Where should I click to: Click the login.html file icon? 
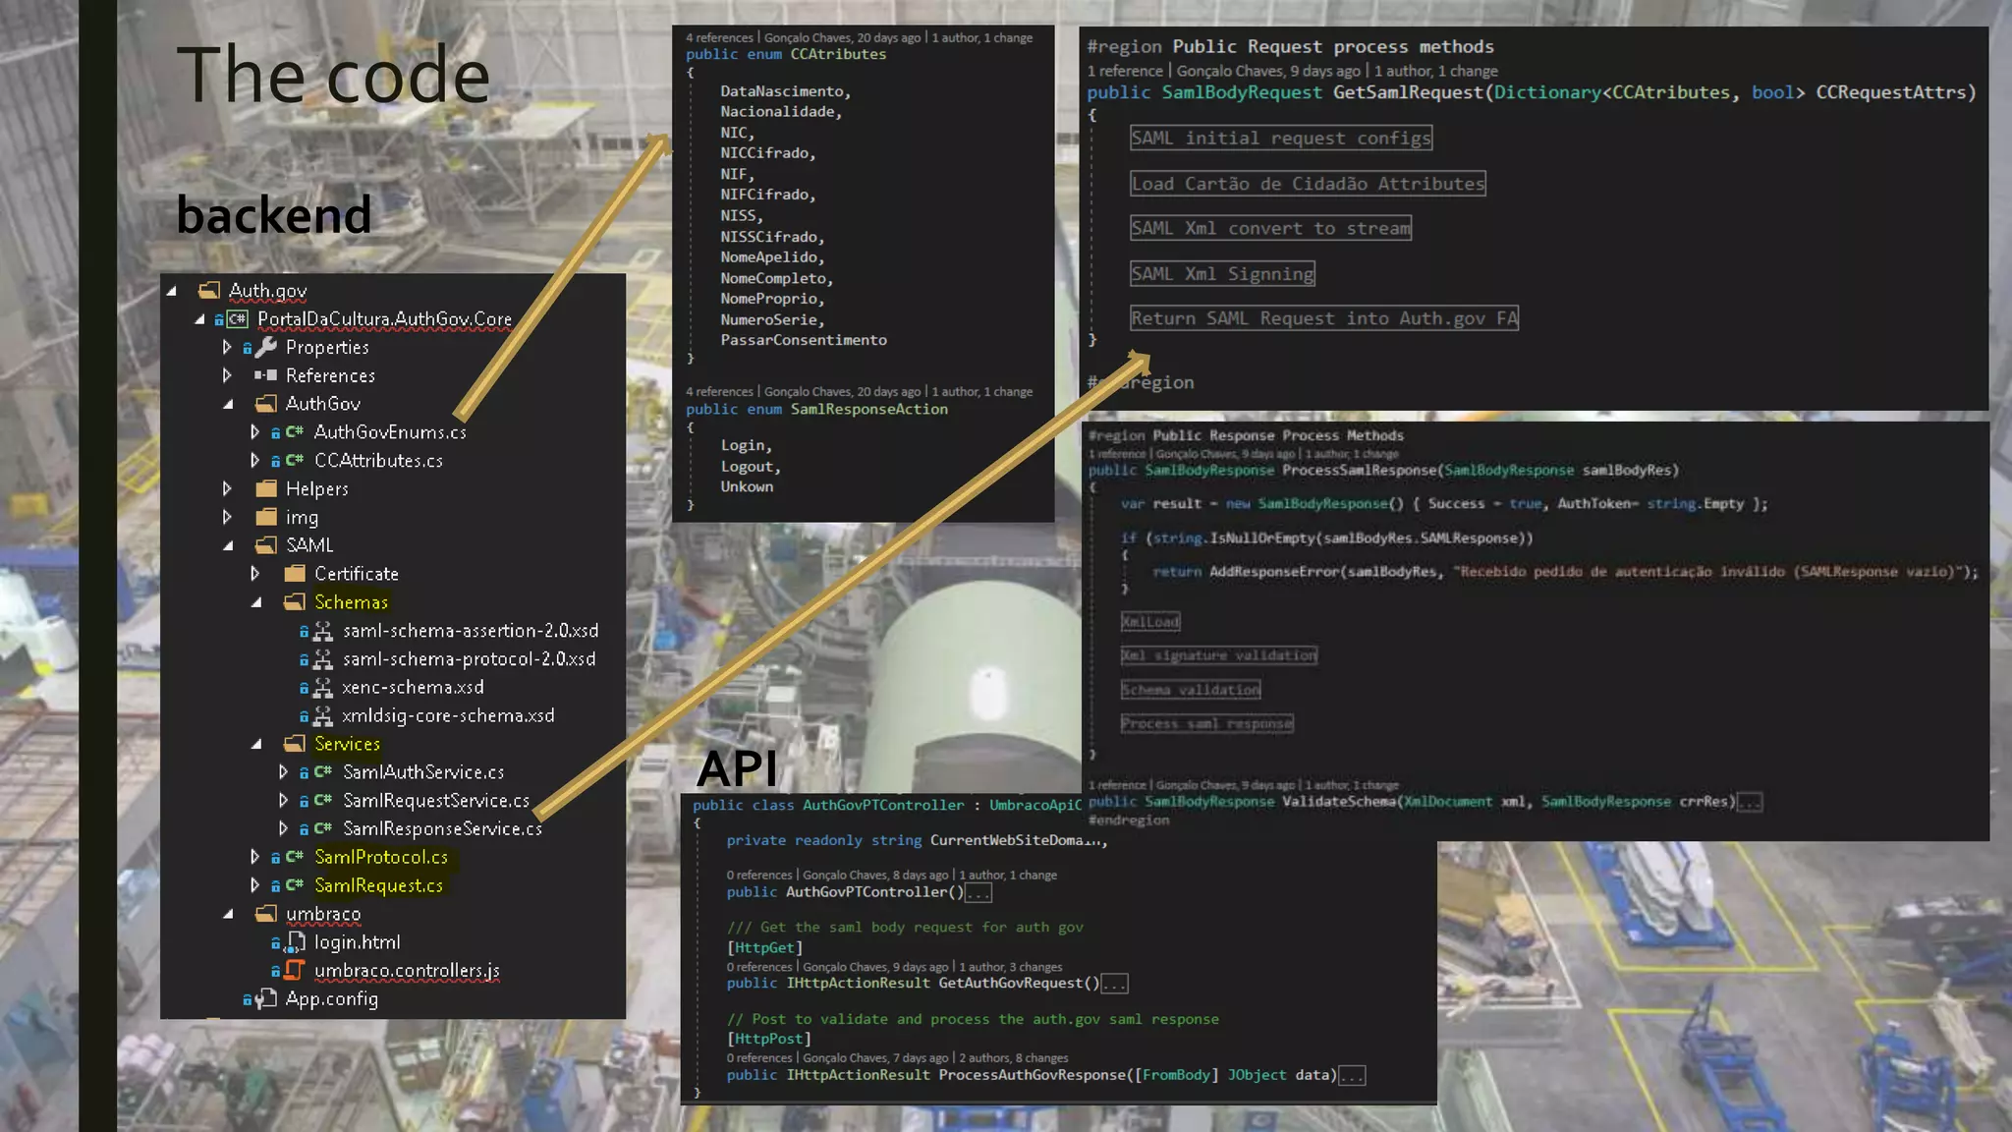point(294,943)
